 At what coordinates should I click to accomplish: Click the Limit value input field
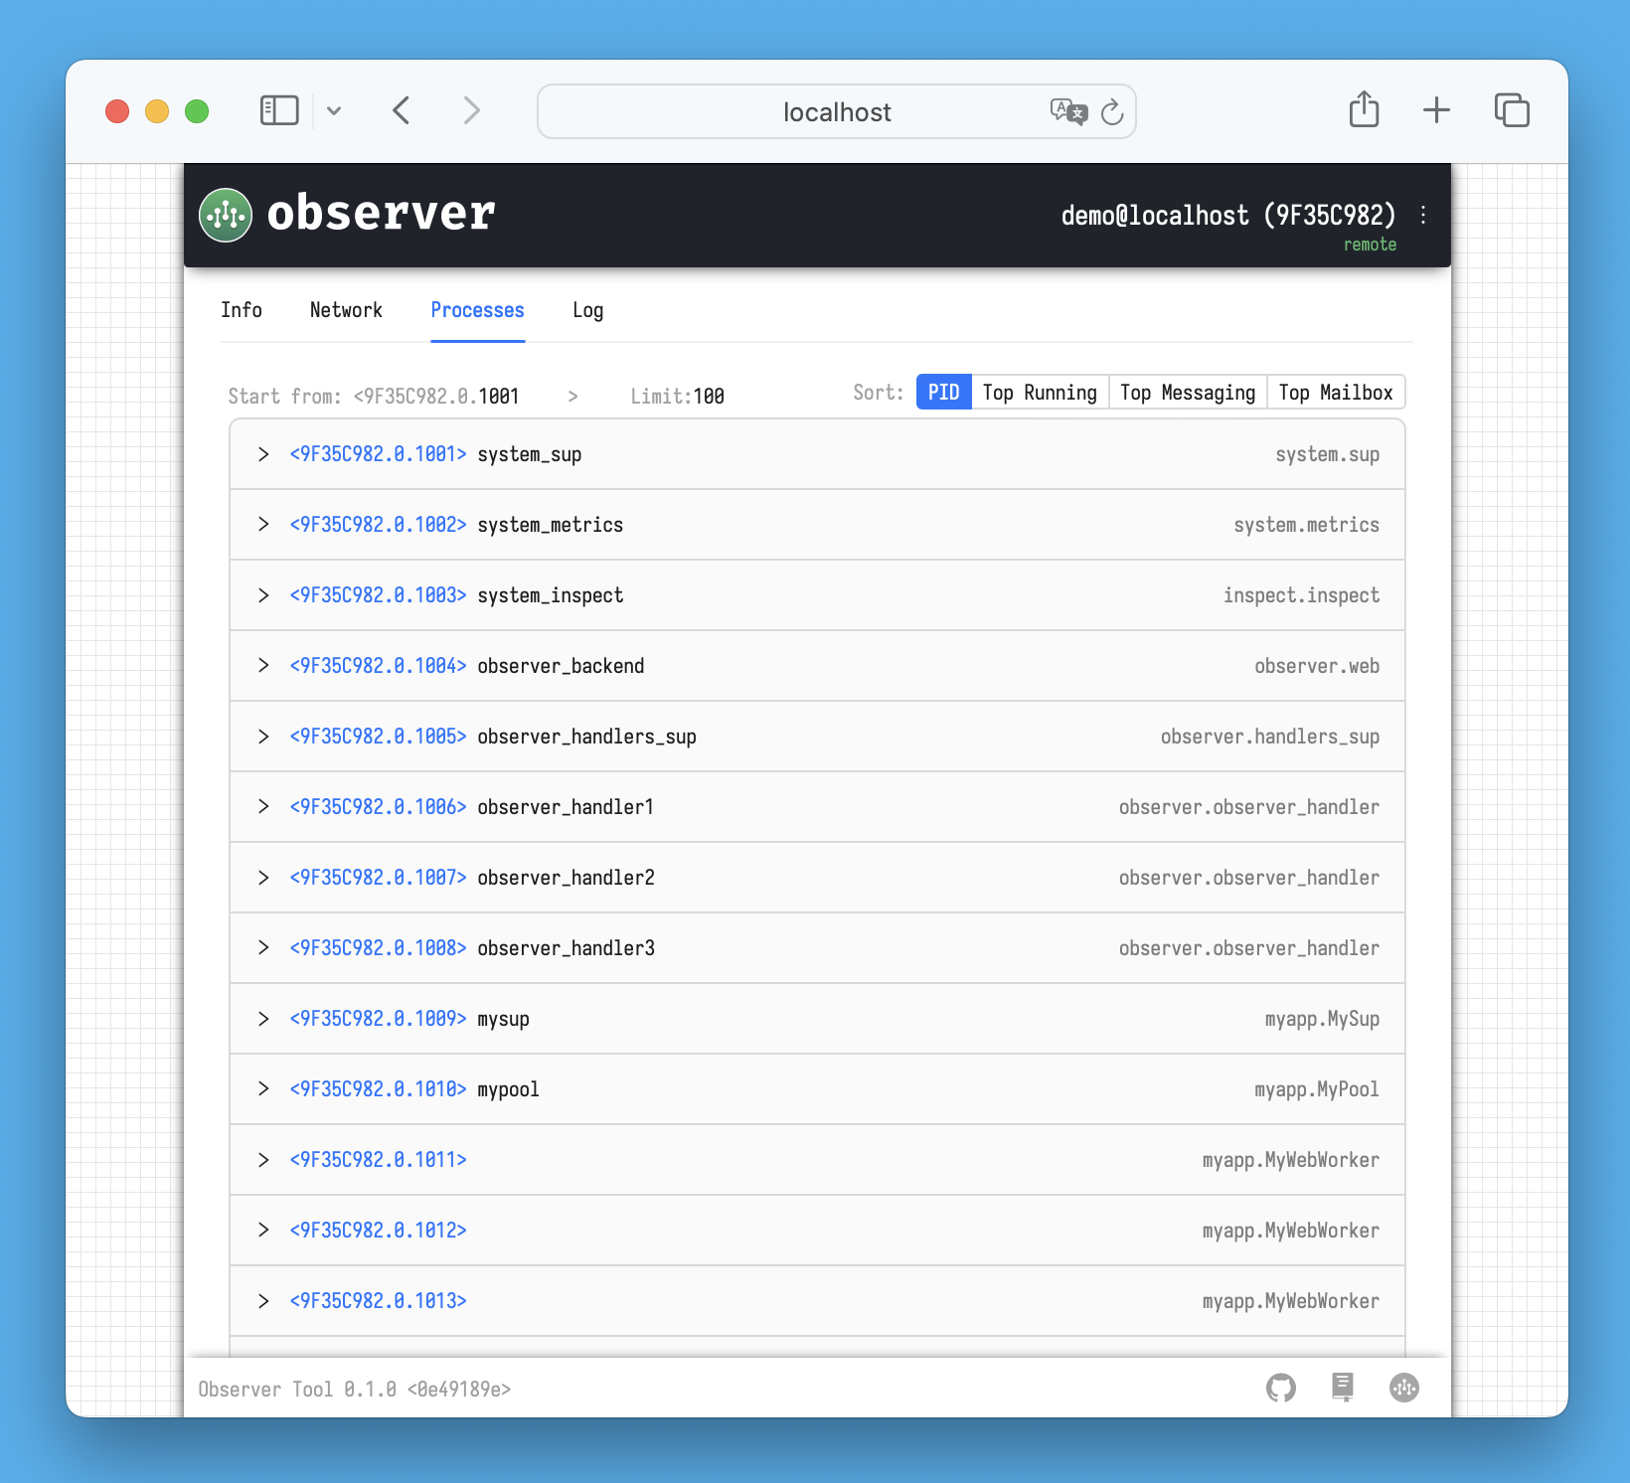click(709, 397)
